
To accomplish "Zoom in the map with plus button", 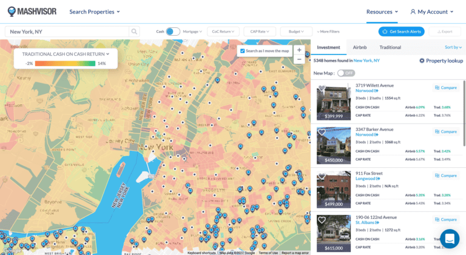I will tap(299, 50).
